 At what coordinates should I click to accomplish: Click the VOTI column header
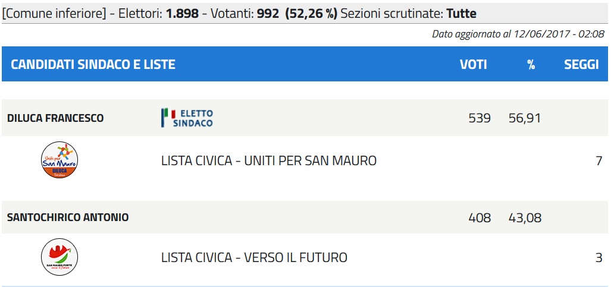point(474,65)
